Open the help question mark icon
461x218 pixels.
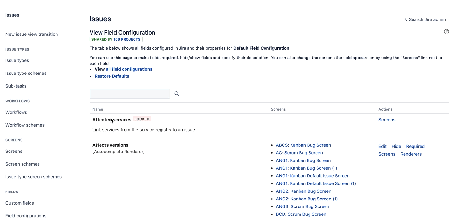(x=447, y=32)
